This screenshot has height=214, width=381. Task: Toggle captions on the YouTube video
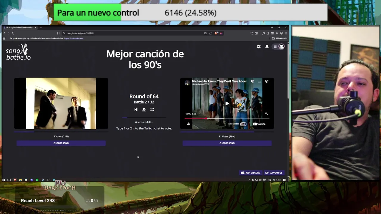[x=260, y=81]
